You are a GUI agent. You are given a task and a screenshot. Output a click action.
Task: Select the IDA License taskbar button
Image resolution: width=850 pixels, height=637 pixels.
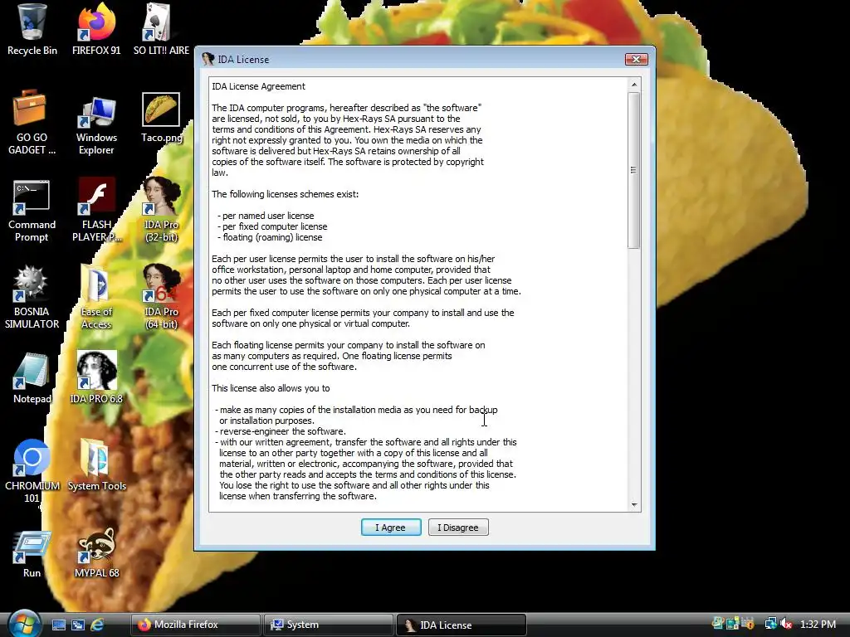[x=462, y=625]
